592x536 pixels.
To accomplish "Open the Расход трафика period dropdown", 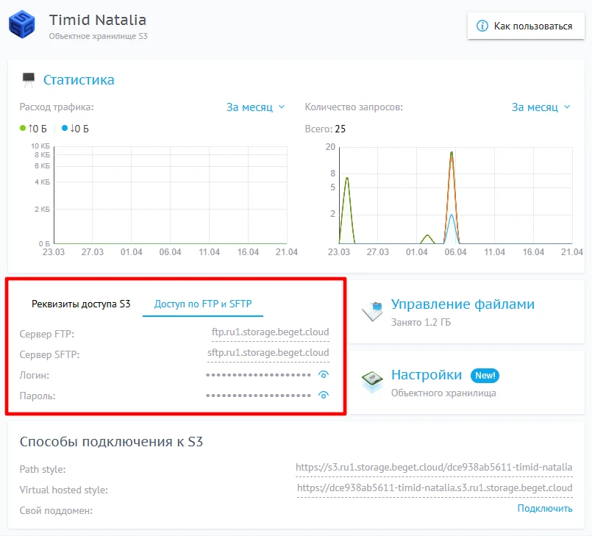I will tap(255, 107).
